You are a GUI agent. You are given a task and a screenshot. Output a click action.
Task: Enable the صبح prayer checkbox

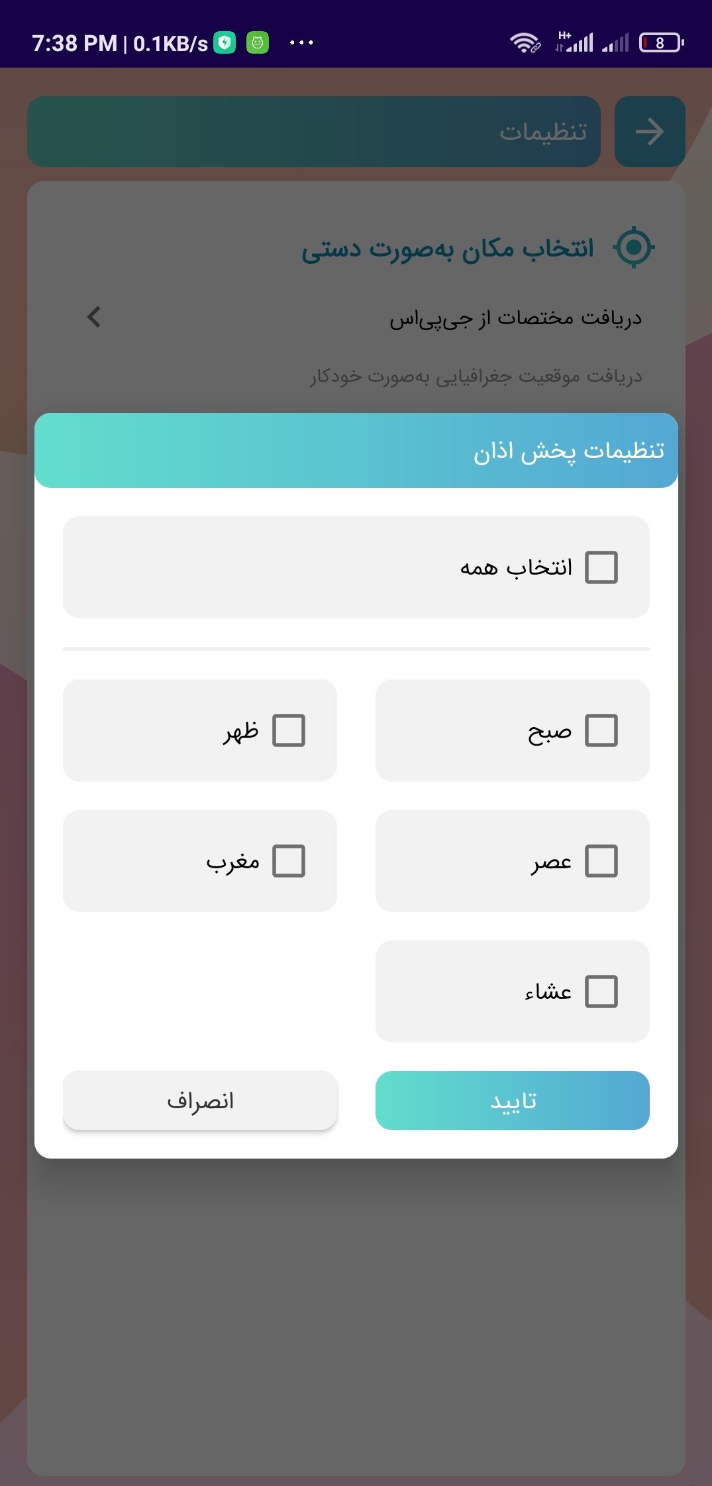pyautogui.click(x=601, y=730)
